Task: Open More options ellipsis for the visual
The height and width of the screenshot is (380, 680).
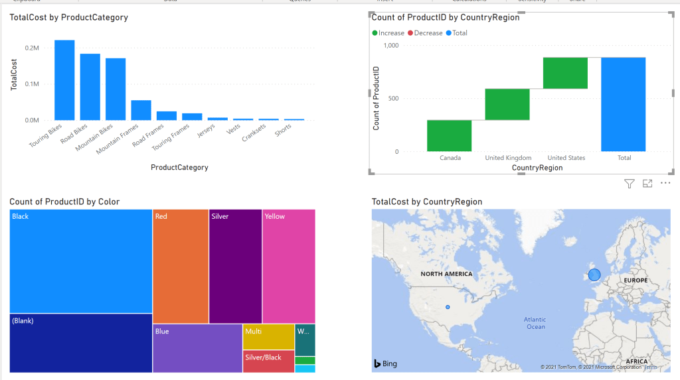Action: 665,183
